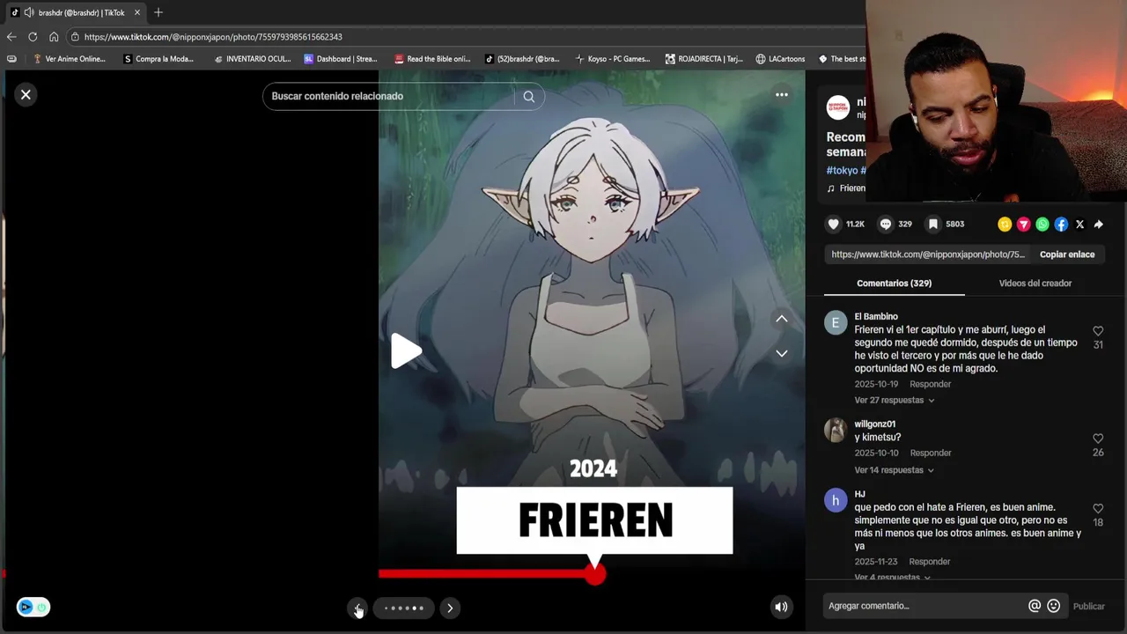Screen dimensions: 1127x634
Task: Open Read the Bible onli bookmark
Action: (x=432, y=59)
